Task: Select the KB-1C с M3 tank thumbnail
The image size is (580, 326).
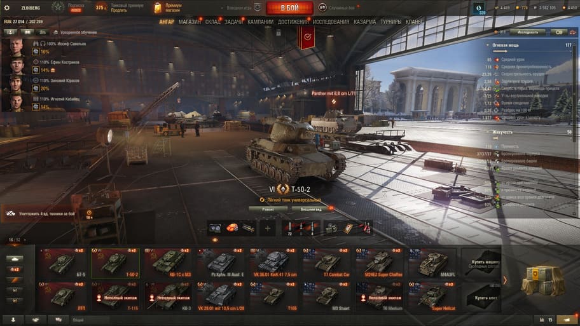Action: pos(168,263)
